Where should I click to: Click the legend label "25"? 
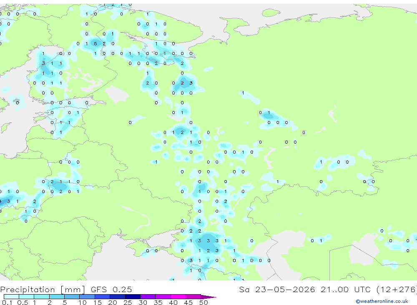pyautogui.click(x=128, y=303)
